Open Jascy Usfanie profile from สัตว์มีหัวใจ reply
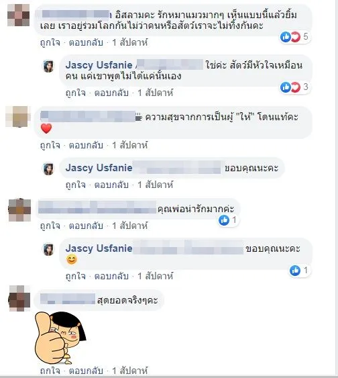This screenshot has width=338, height=378. 99,65
